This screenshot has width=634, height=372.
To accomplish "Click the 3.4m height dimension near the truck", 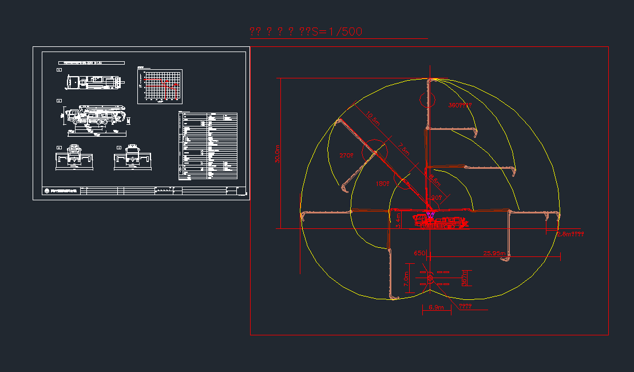I will coord(398,219).
